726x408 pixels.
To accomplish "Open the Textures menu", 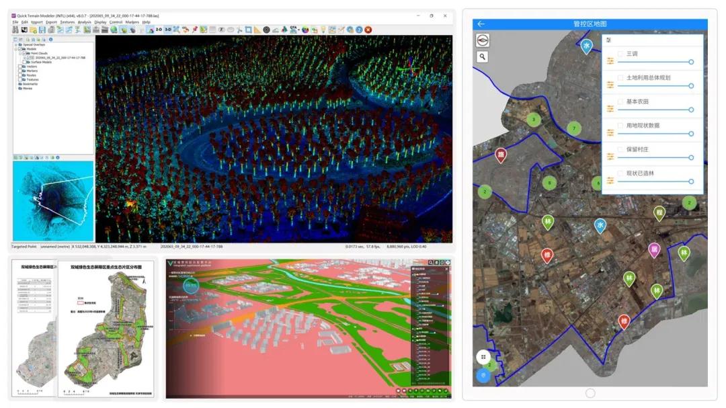I will point(67,22).
